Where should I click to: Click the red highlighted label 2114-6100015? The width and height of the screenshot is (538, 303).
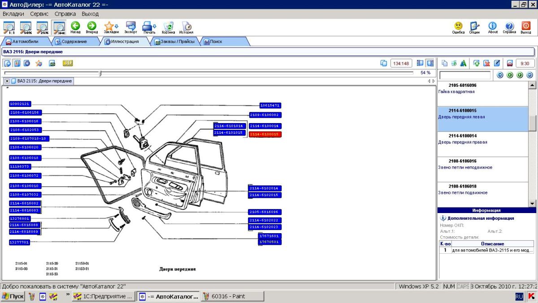click(265, 134)
